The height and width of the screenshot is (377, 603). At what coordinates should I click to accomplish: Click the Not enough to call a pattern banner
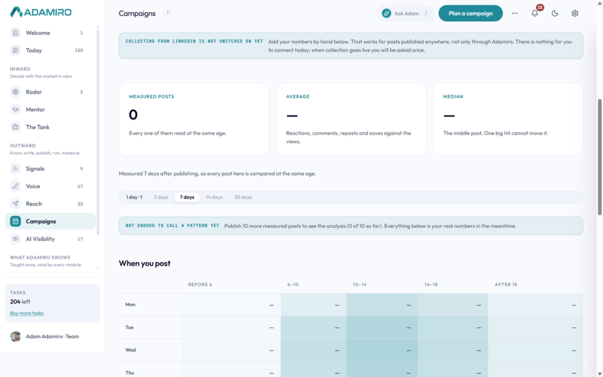pyautogui.click(x=351, y=226)
